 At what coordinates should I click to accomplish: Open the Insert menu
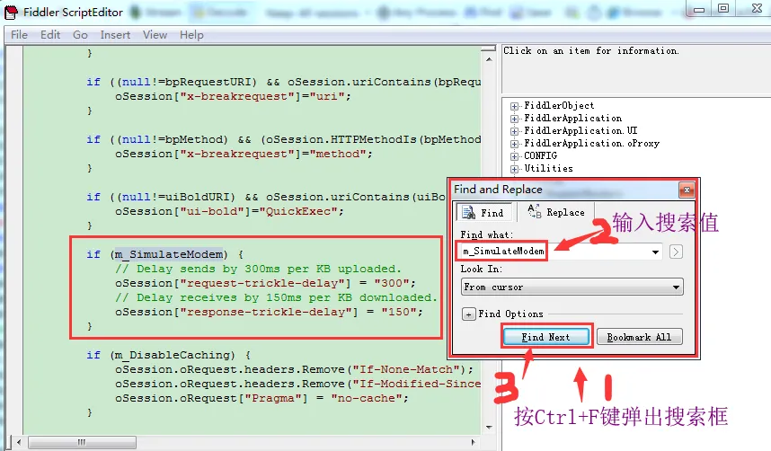point(115,35)
